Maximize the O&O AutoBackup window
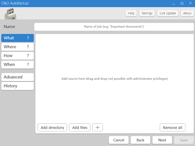This screenshot has height=146, width=195. pyautogui.click(x=182, y=3)
